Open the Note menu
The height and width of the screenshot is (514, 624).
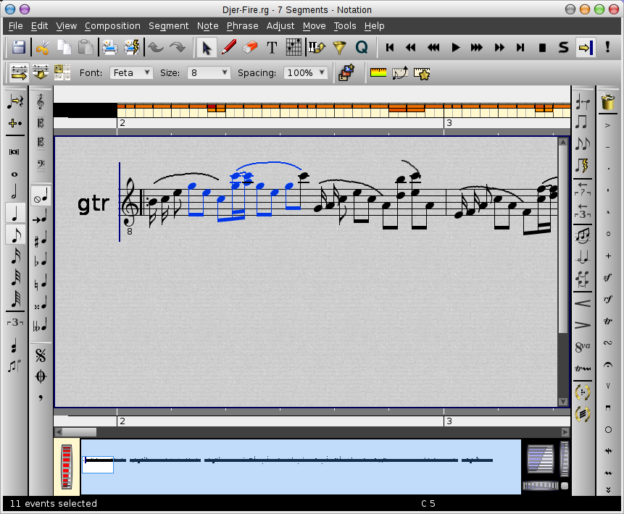[208, 26]
